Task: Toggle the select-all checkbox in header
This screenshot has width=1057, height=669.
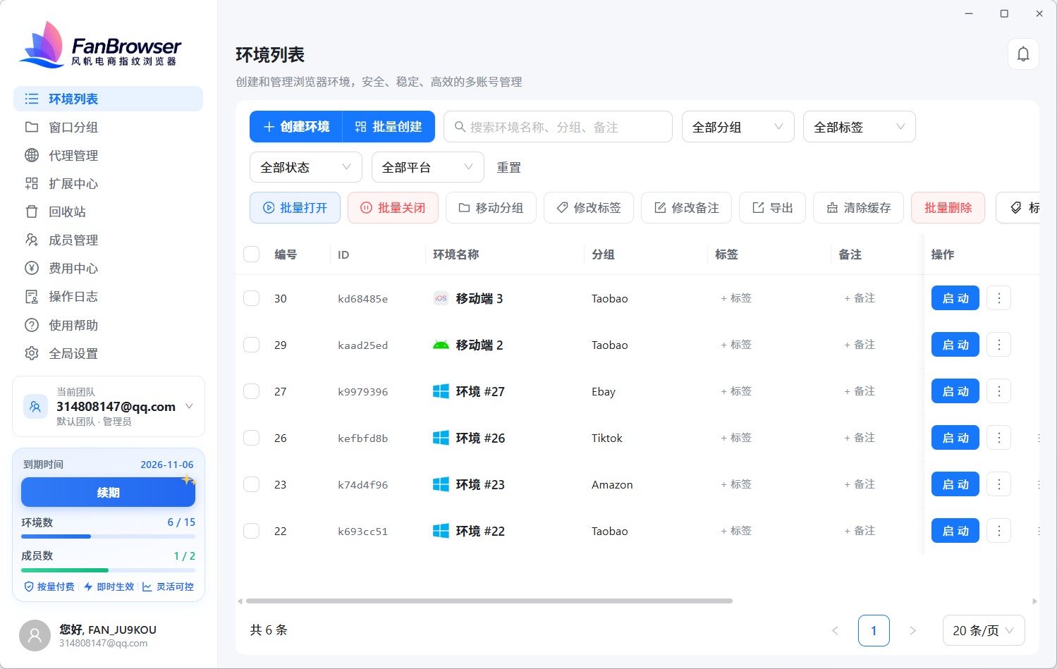Action: 252,254
